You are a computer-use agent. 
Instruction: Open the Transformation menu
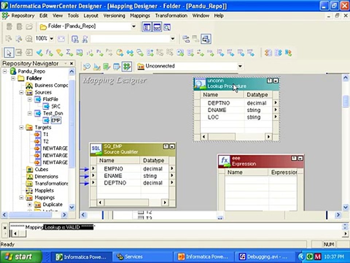171,16
